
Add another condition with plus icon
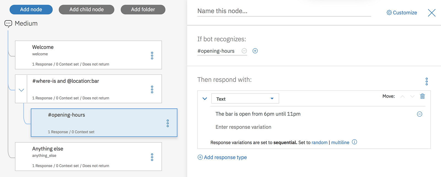coord(255,51)
